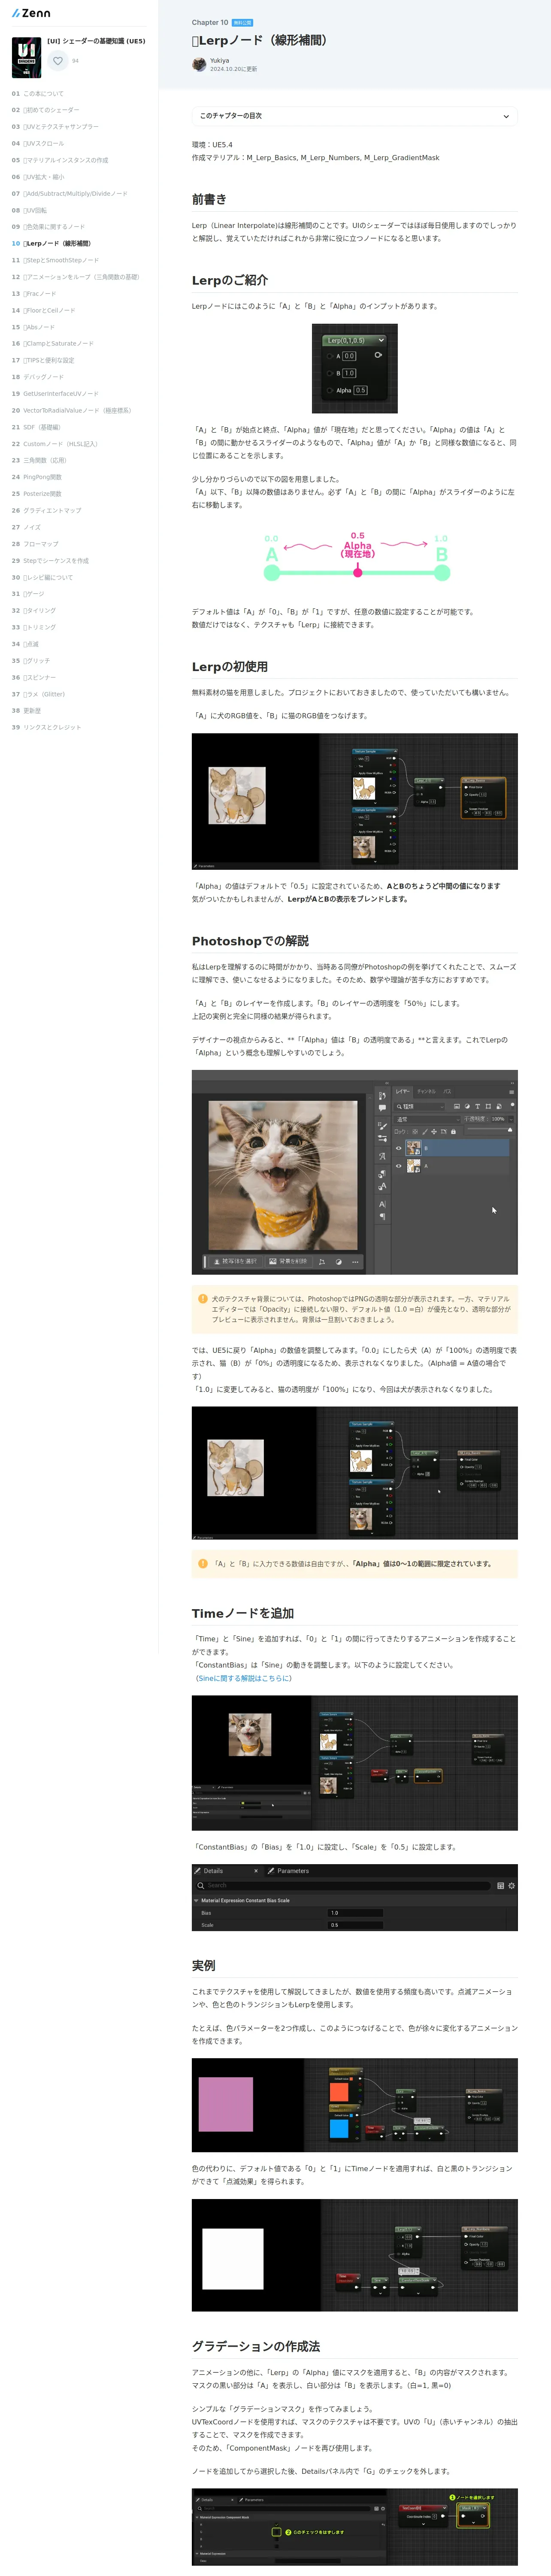Image resolution: width=551 pixels, height=2576 pixels.
Task: Open chapter 14 FloorとCeilノード
Action: (43, 310)
